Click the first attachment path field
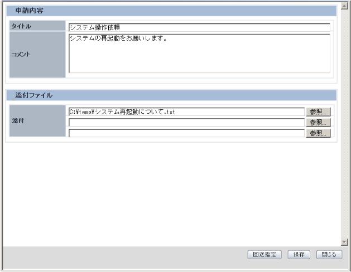This screenshot has width=351, height=272. (186, 111)
